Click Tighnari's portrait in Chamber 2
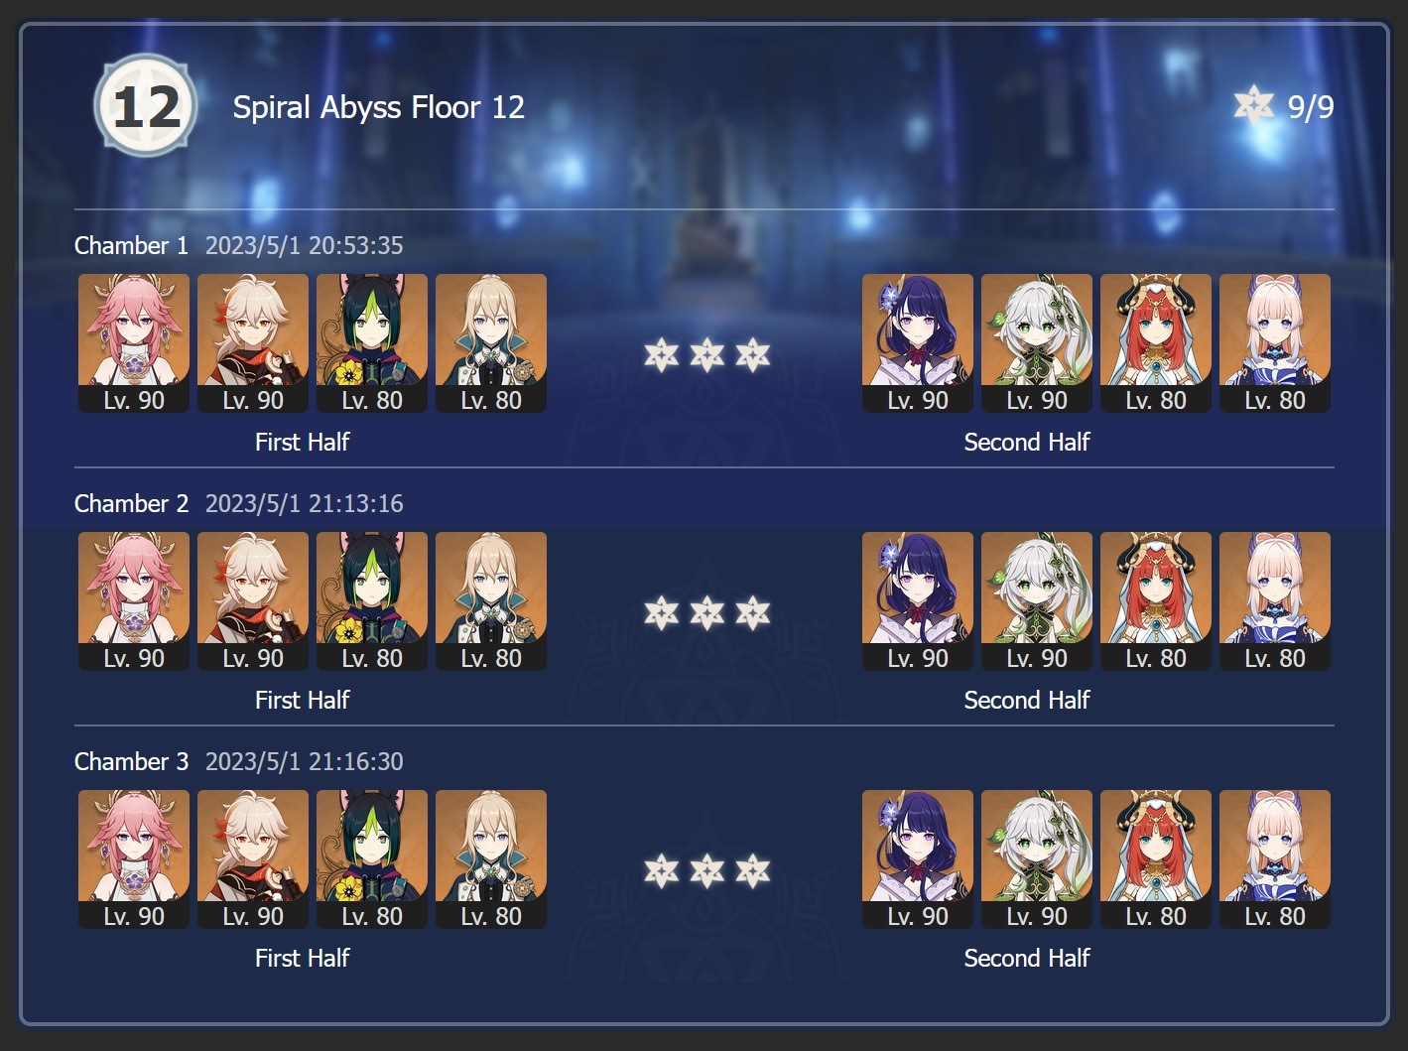 click(x=372, y=601)
